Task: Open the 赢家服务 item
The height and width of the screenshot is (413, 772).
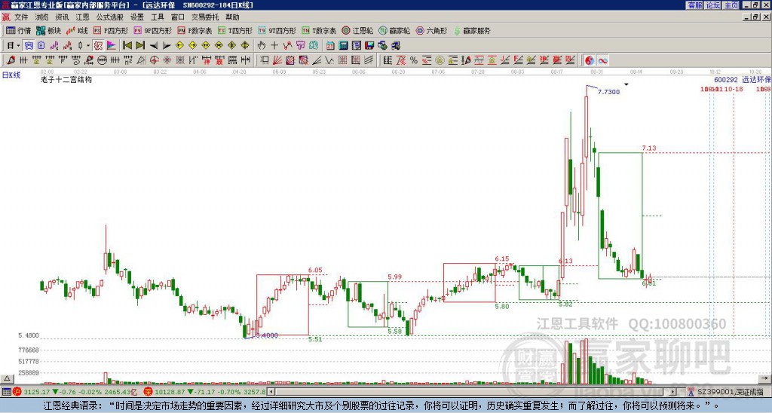Action: pos(472,30)
